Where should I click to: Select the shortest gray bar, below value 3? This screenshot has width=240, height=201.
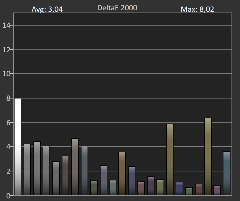point(56,178)
